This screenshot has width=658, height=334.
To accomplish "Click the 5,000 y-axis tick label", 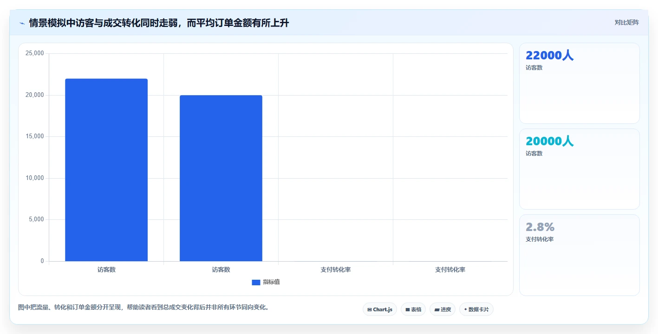I will 36,219.
